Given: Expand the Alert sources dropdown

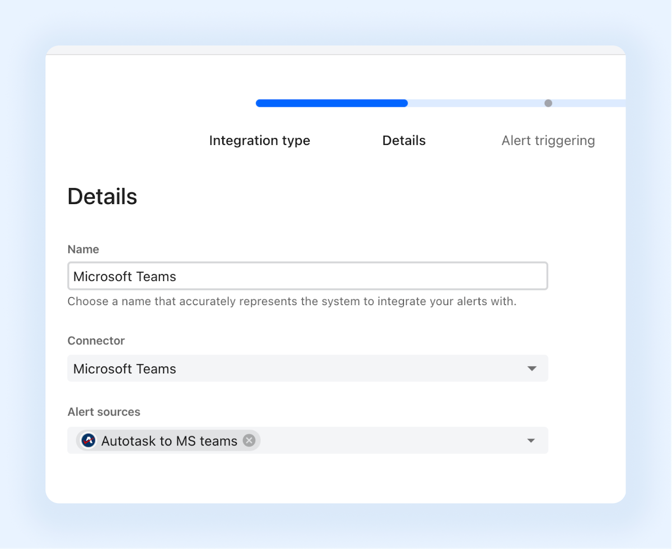Looking at the screenshot, I should pos(392,440).
